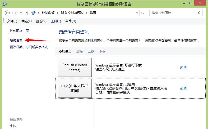Open the 查看(V) menu
Screen dimensions: 208x129
[41, 21]
